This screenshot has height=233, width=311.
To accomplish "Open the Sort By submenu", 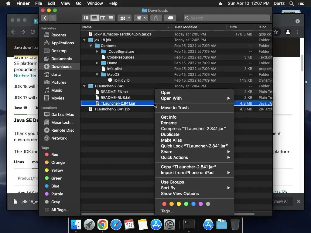I will 194,188.
